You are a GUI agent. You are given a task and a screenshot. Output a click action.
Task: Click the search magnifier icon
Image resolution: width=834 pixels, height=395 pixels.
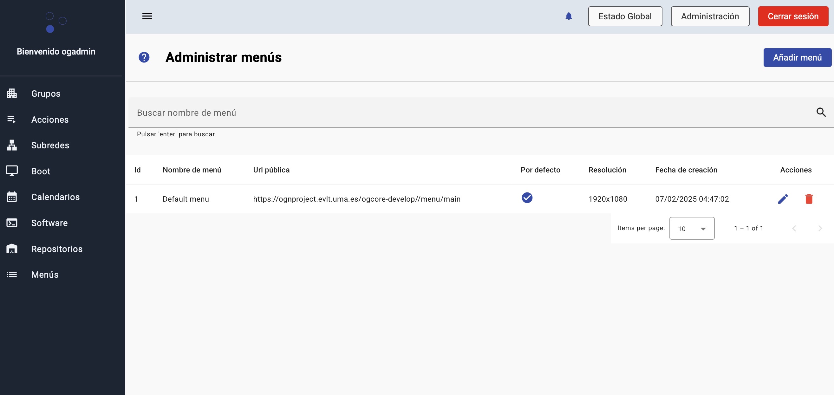[x=821, y=112]
